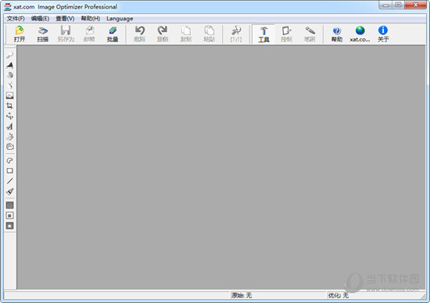Click the undo arrow toolbar button
Image resolution: width=430 pixels, height=303 pixels.
[140, 34]
